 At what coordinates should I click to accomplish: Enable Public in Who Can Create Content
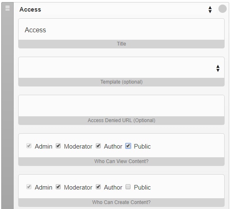[x=128, y=187]
